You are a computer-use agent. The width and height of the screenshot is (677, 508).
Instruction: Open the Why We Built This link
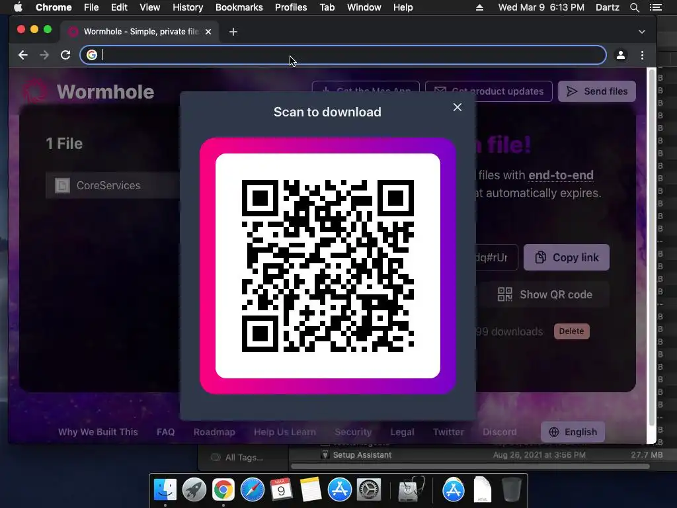click(x=98, y=432)
